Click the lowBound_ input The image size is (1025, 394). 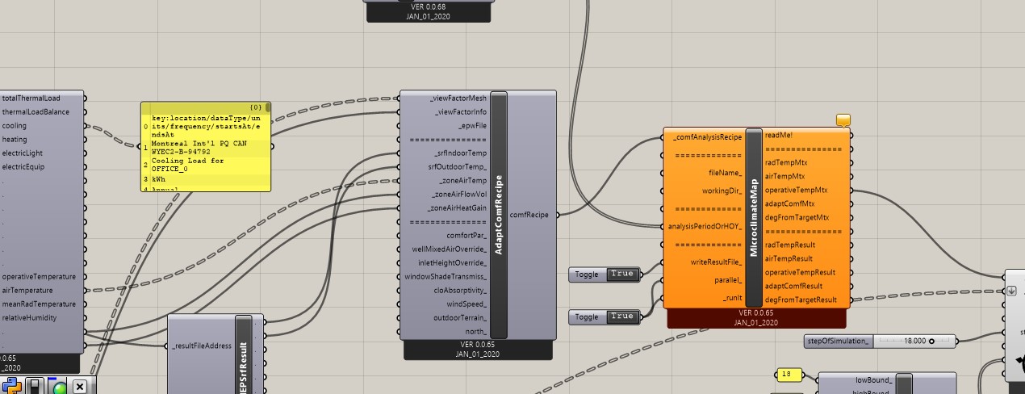pos(873,379)
